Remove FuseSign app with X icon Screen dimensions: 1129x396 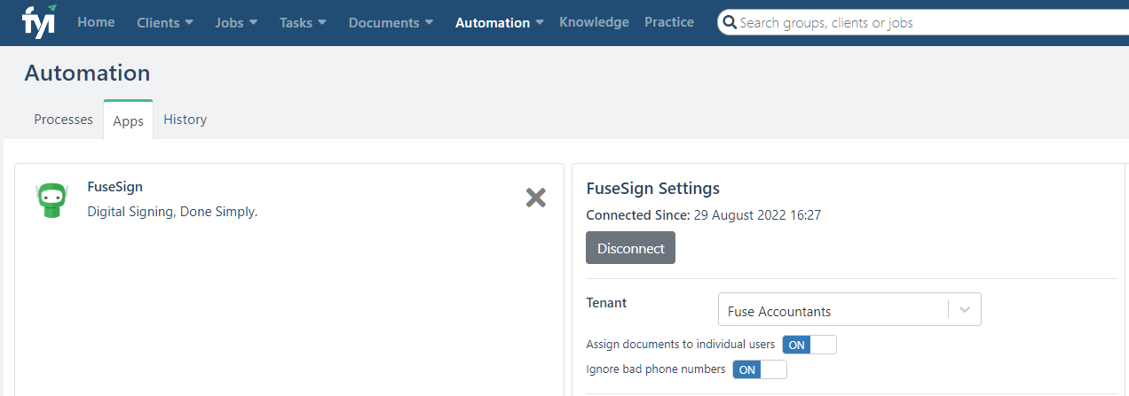click(535, 198)
